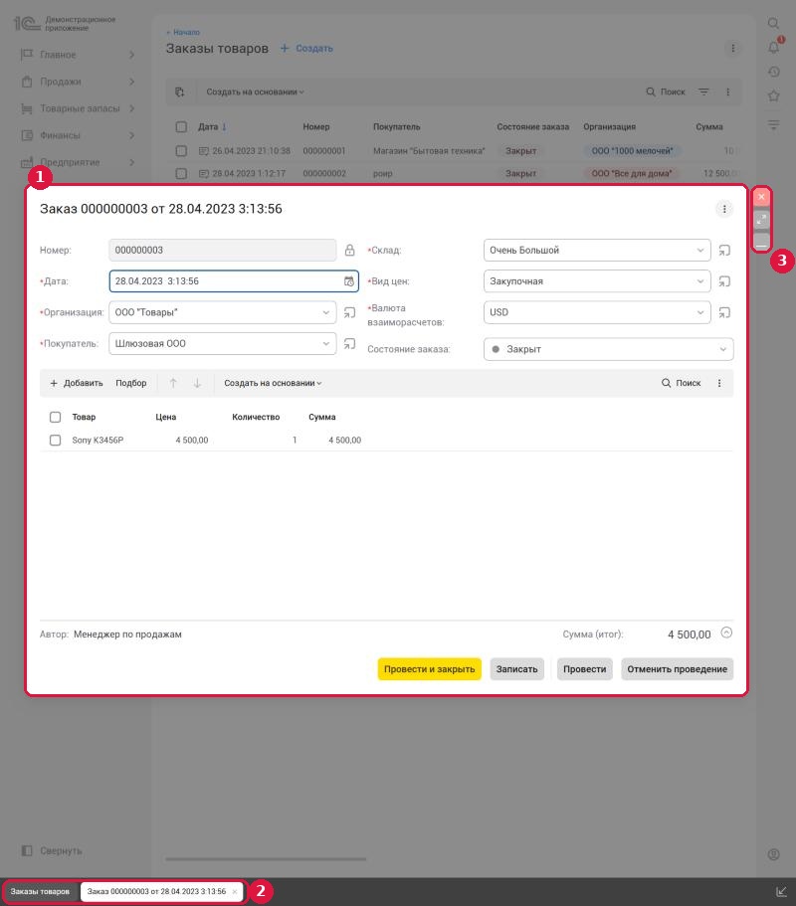This screenshot has width=796, height=906.
Task: Click the Записать button
Action: (x=516, y=669)
